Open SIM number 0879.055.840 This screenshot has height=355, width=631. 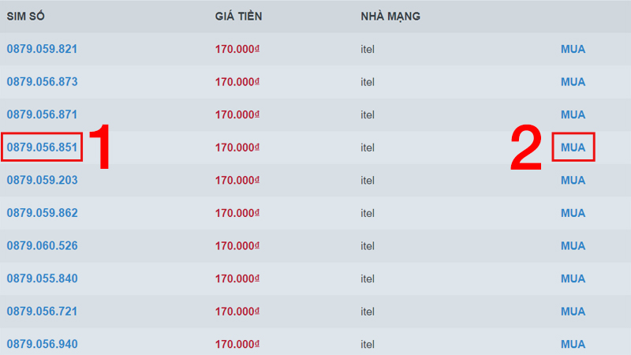coord(42,278)
